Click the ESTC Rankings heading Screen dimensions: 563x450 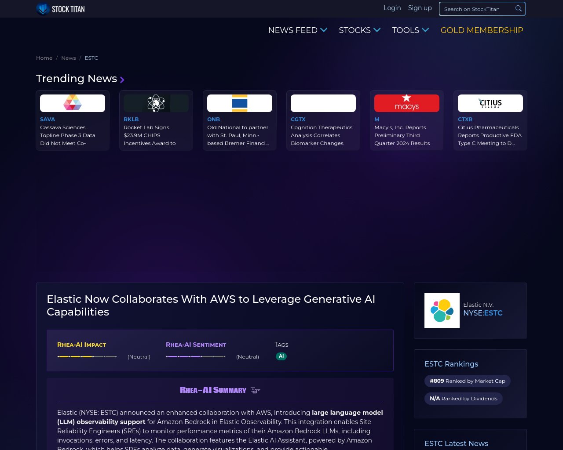(x=451, y=364)
